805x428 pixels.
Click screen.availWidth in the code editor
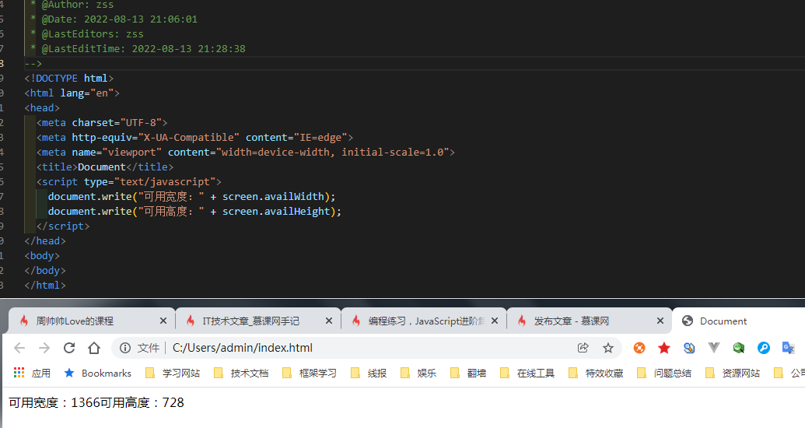point(273,196)
